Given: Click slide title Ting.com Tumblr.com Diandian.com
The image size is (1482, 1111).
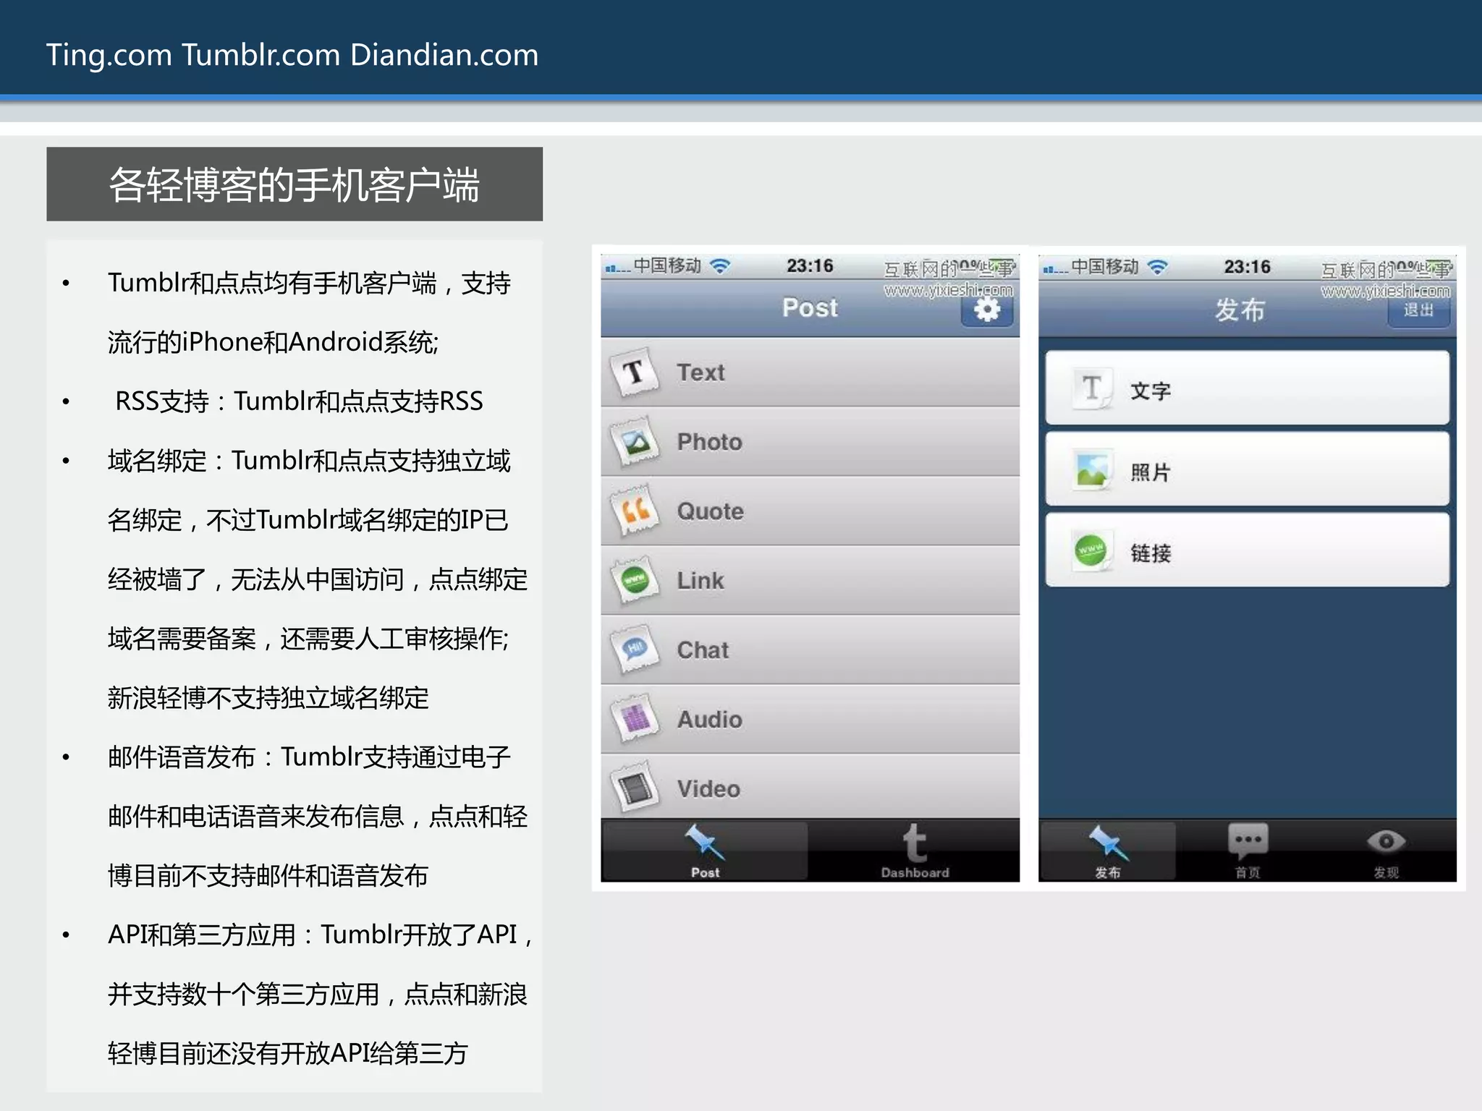Looking at the screenshot, I should coord(292,55).
